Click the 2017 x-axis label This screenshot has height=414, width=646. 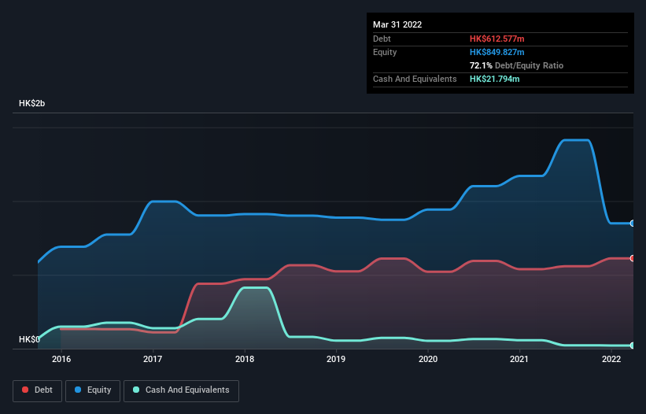pyautogui.click(x=153, y=359)
